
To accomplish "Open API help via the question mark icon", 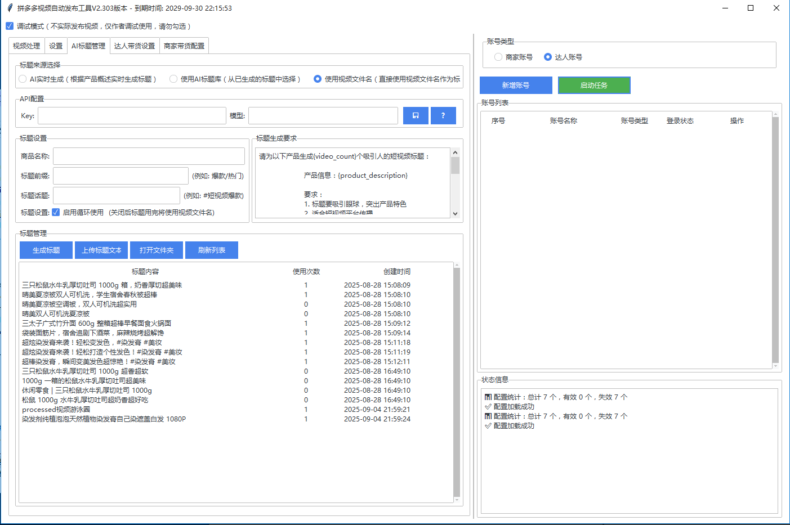I will click(443, 115).
